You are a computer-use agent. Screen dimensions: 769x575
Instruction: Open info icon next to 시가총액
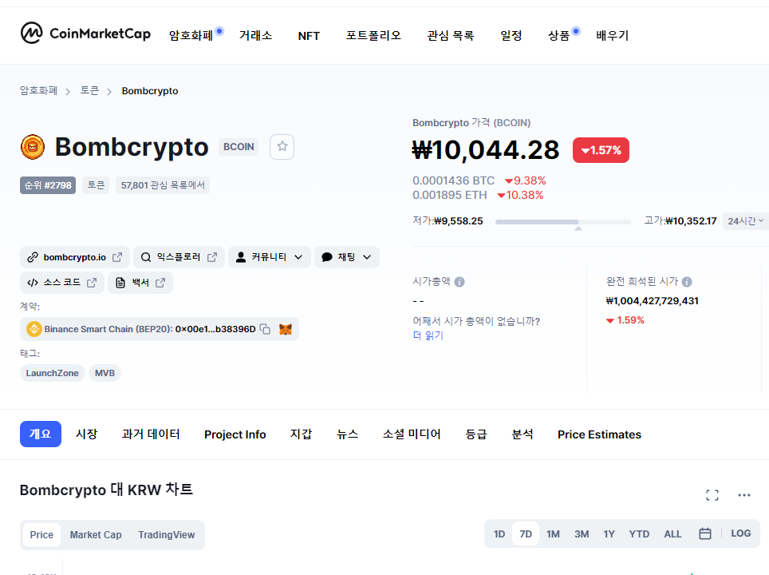(459, 282)
